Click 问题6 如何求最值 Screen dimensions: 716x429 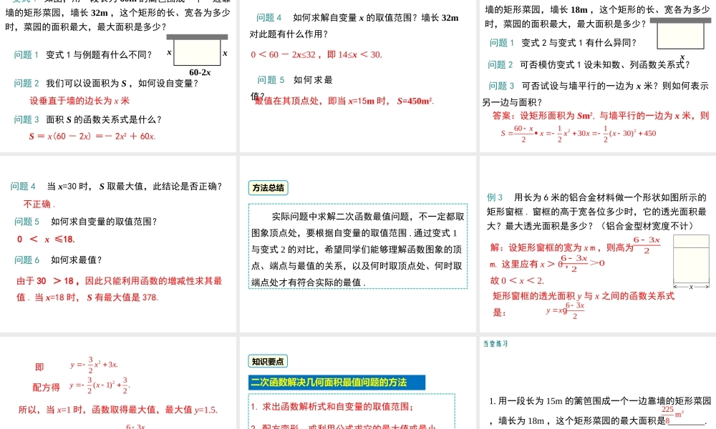click(58, 260)
